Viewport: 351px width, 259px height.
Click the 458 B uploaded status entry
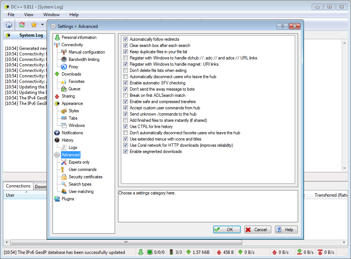(225, 252)
